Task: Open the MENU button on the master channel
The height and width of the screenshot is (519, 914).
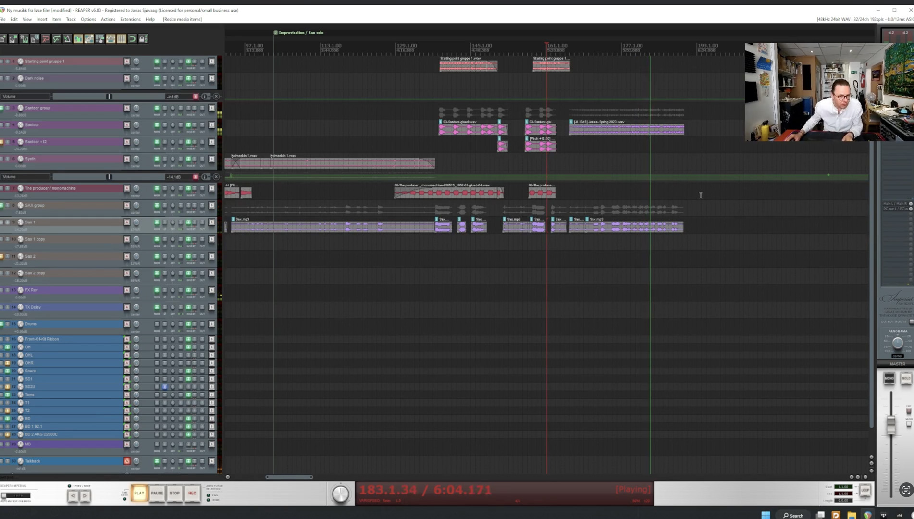Action: (908, 423)
